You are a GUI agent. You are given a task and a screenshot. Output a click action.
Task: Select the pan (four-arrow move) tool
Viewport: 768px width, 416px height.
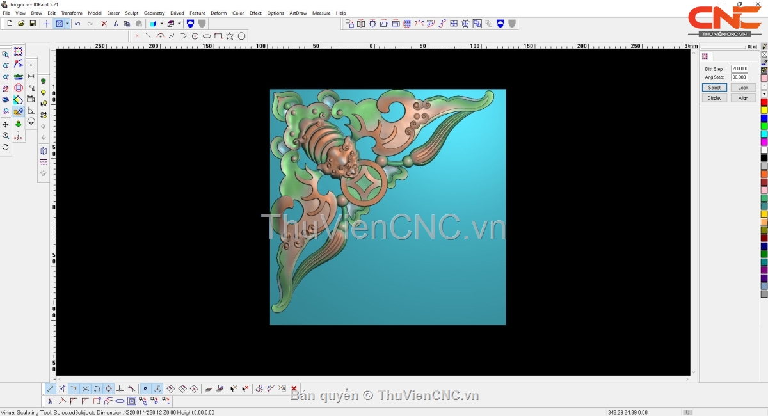(6, 124)
